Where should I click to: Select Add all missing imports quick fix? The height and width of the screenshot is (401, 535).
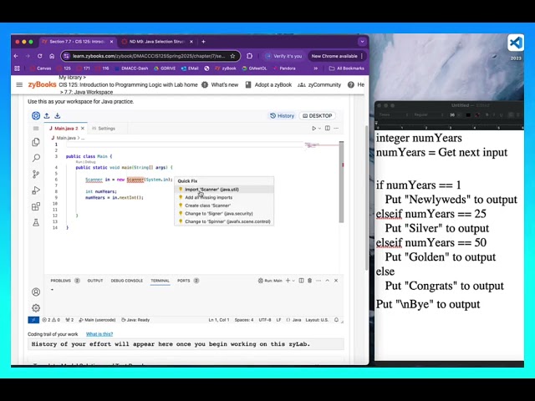click(x=224, y=197)
